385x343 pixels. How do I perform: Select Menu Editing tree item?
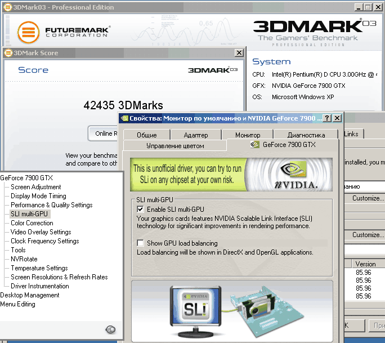(17, 304)
